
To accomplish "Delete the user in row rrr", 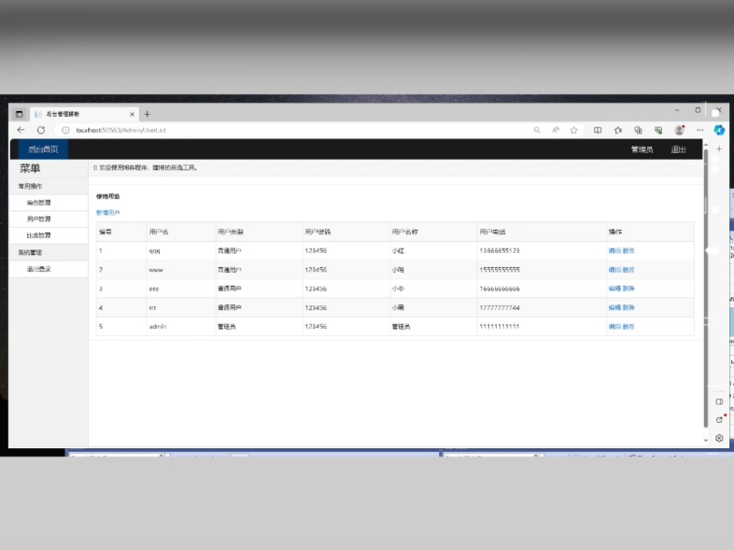I will [x=628, y=307].
